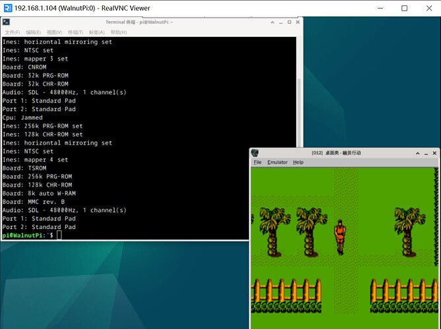
Task: Open the emulator File menu
Action: tap(258, 162)
